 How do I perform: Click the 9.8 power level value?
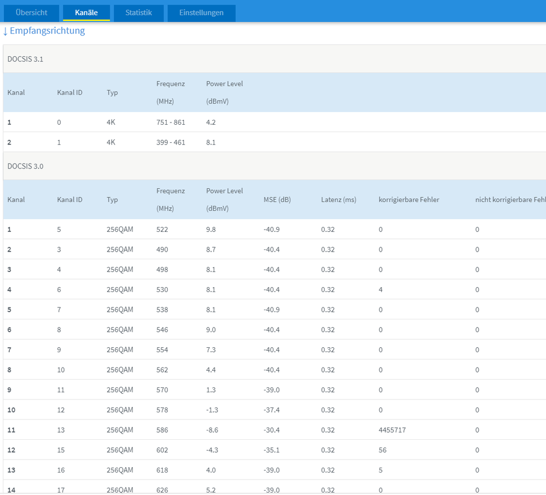point(211,229)
